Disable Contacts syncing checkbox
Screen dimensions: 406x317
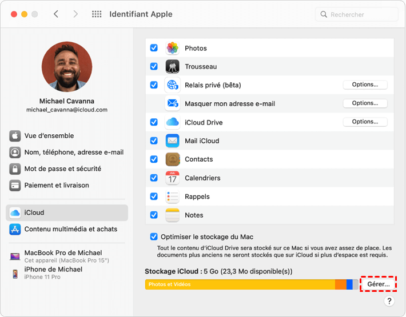(x=154, y=159)
